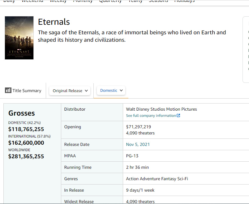Click the Release Date row label
The image size is (249, 204).
(x=77, y=144)
